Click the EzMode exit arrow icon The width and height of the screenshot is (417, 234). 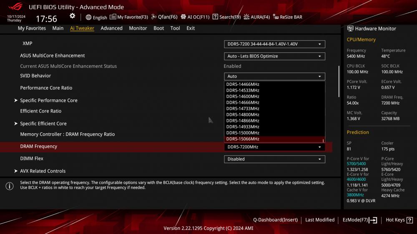[x=373, y=220]
